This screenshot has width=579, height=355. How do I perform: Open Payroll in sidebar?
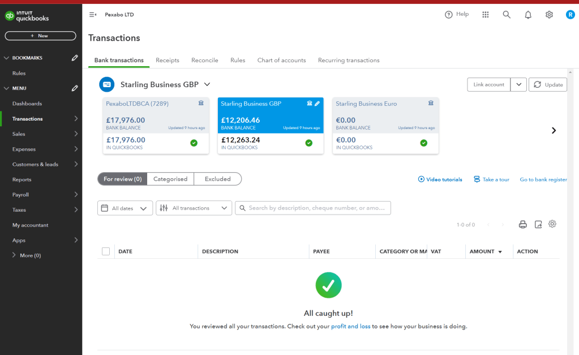[x=20, y=195]
